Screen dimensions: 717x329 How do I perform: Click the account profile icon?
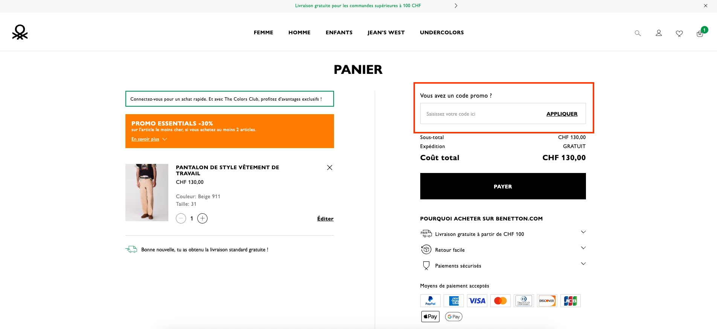click(x=658, y=33)
